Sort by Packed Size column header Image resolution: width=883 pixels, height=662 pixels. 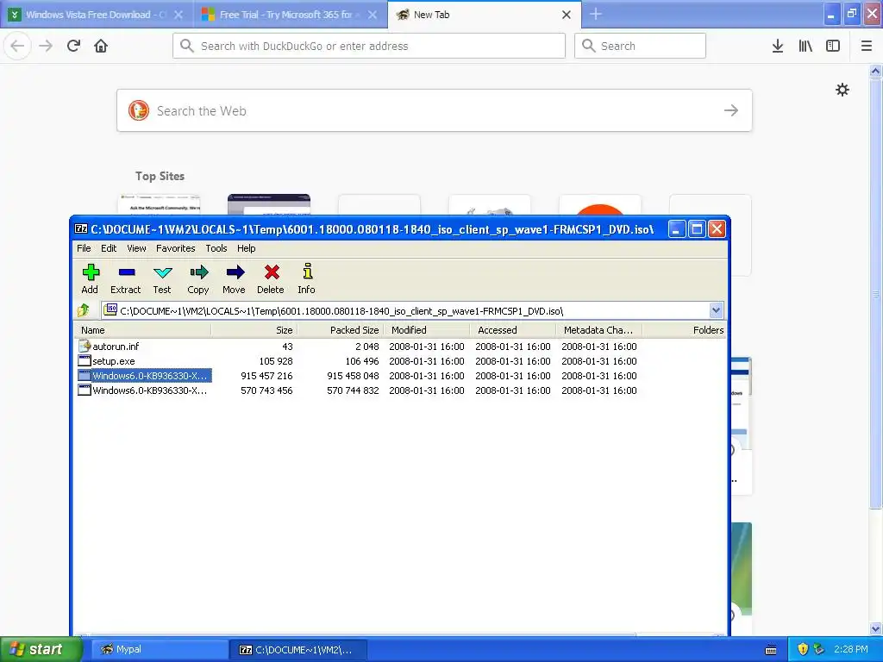pyautogui.click(x=340, y=330)
